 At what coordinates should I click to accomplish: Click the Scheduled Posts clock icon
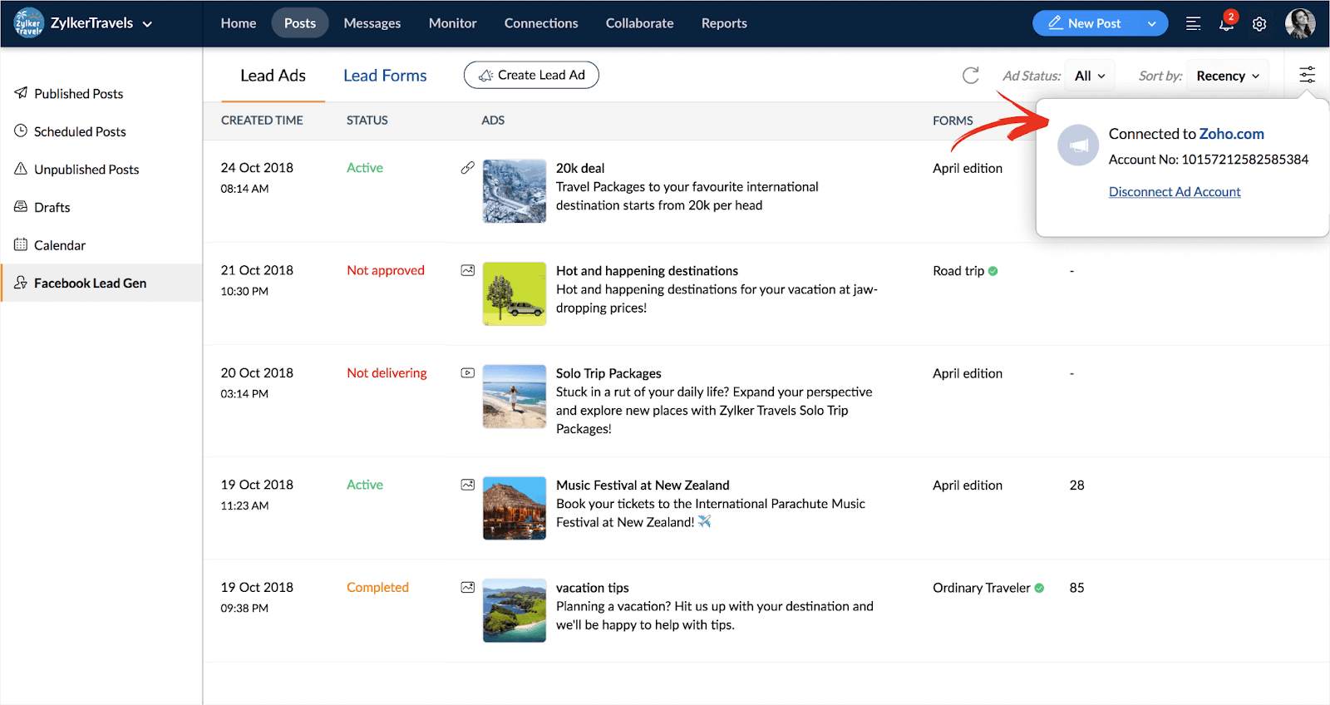[x=21, y=131]
